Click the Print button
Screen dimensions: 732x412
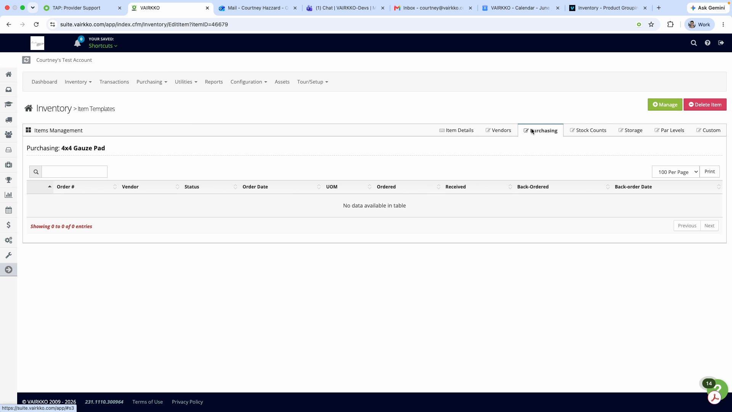coord(710,172)
